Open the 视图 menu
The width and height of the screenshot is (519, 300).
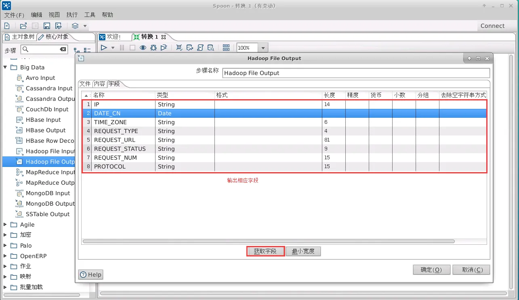[x=54, y=15]
